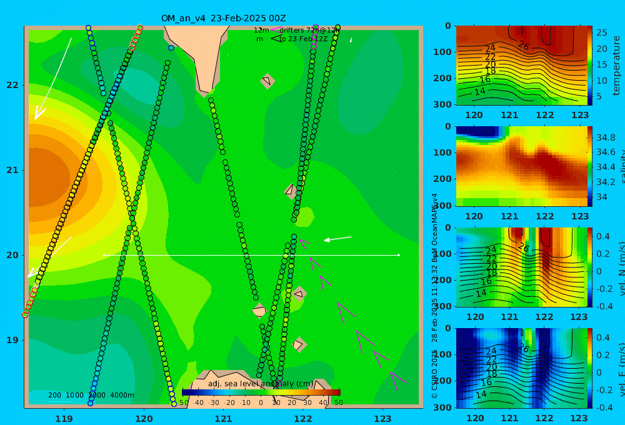Screen dimensions: 625x425
Task: Click the 14 contour label in temperature panel
Action: pos(480,91)
